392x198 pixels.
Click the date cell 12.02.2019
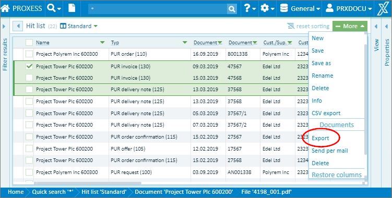click(x=208, y=149)
